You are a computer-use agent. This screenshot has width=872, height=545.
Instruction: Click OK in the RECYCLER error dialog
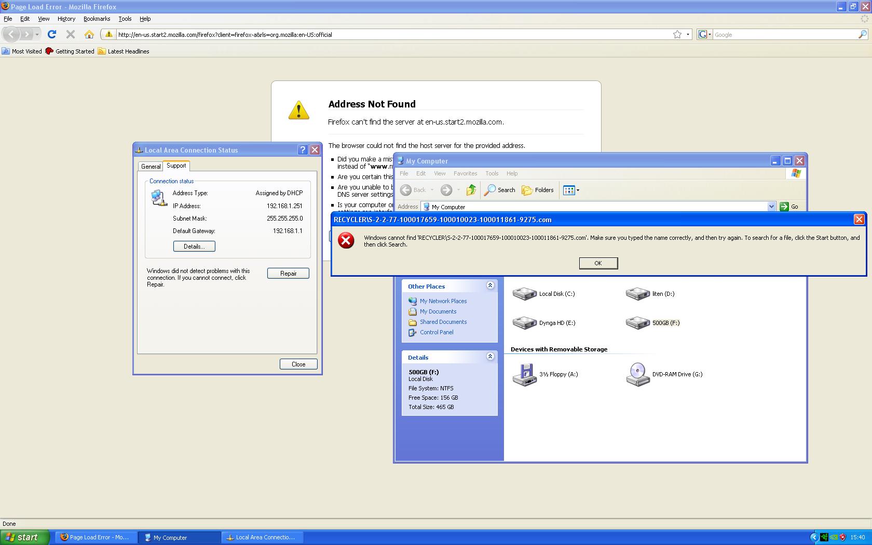(x=598, y=263)
